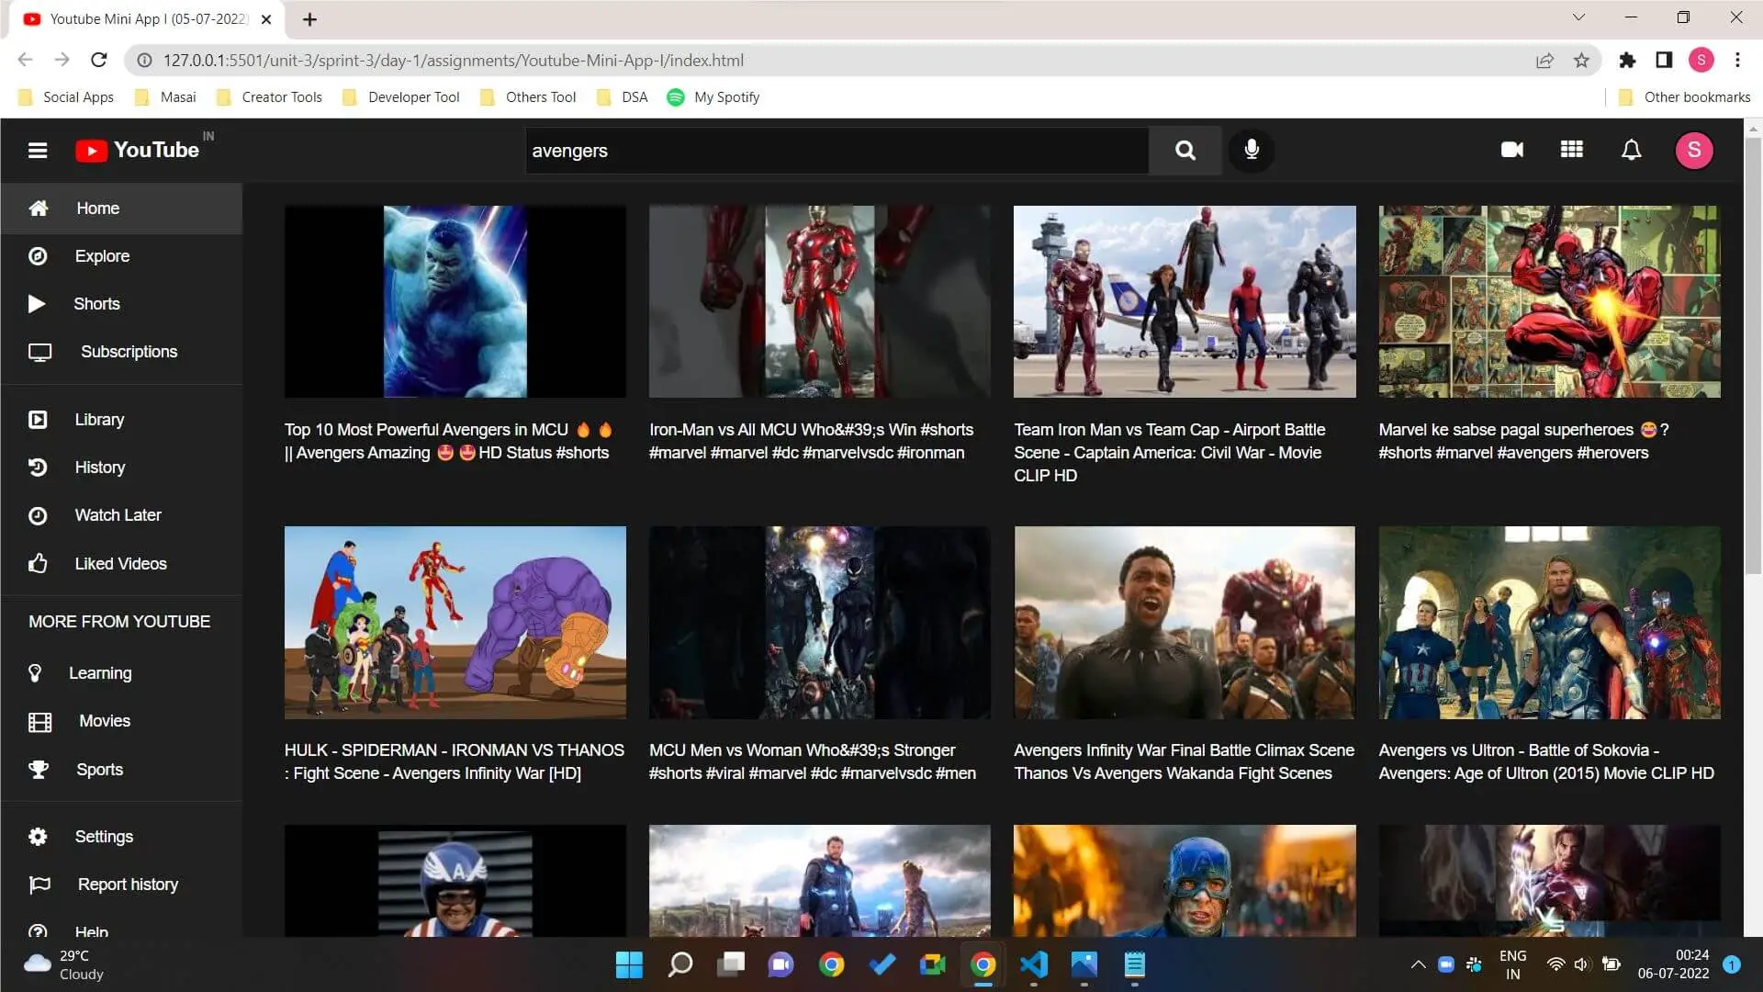Click the Shorts play icon
This screenshot has width=1763, height=992.
click(x=37, y=304)
